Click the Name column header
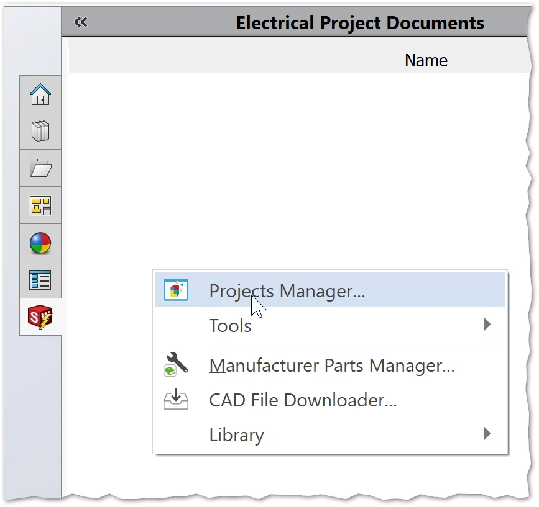 click(x=426, y=61)
